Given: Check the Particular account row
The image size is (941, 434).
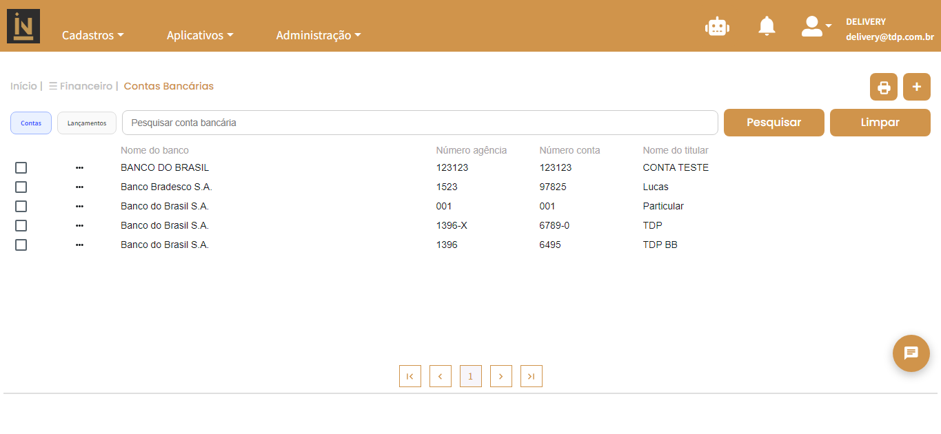Looking at the screenshot, I should 21,206.
